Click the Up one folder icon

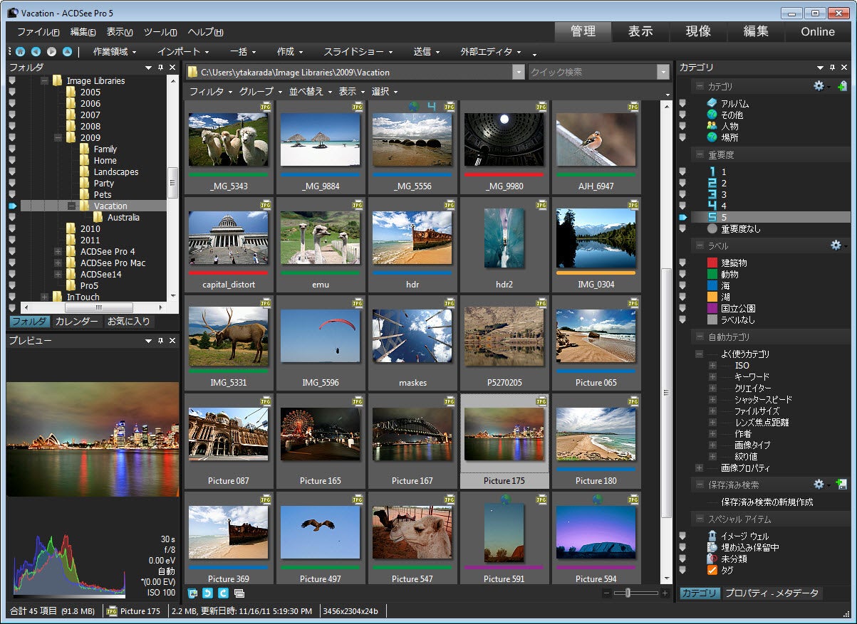(x=67, y=51)
